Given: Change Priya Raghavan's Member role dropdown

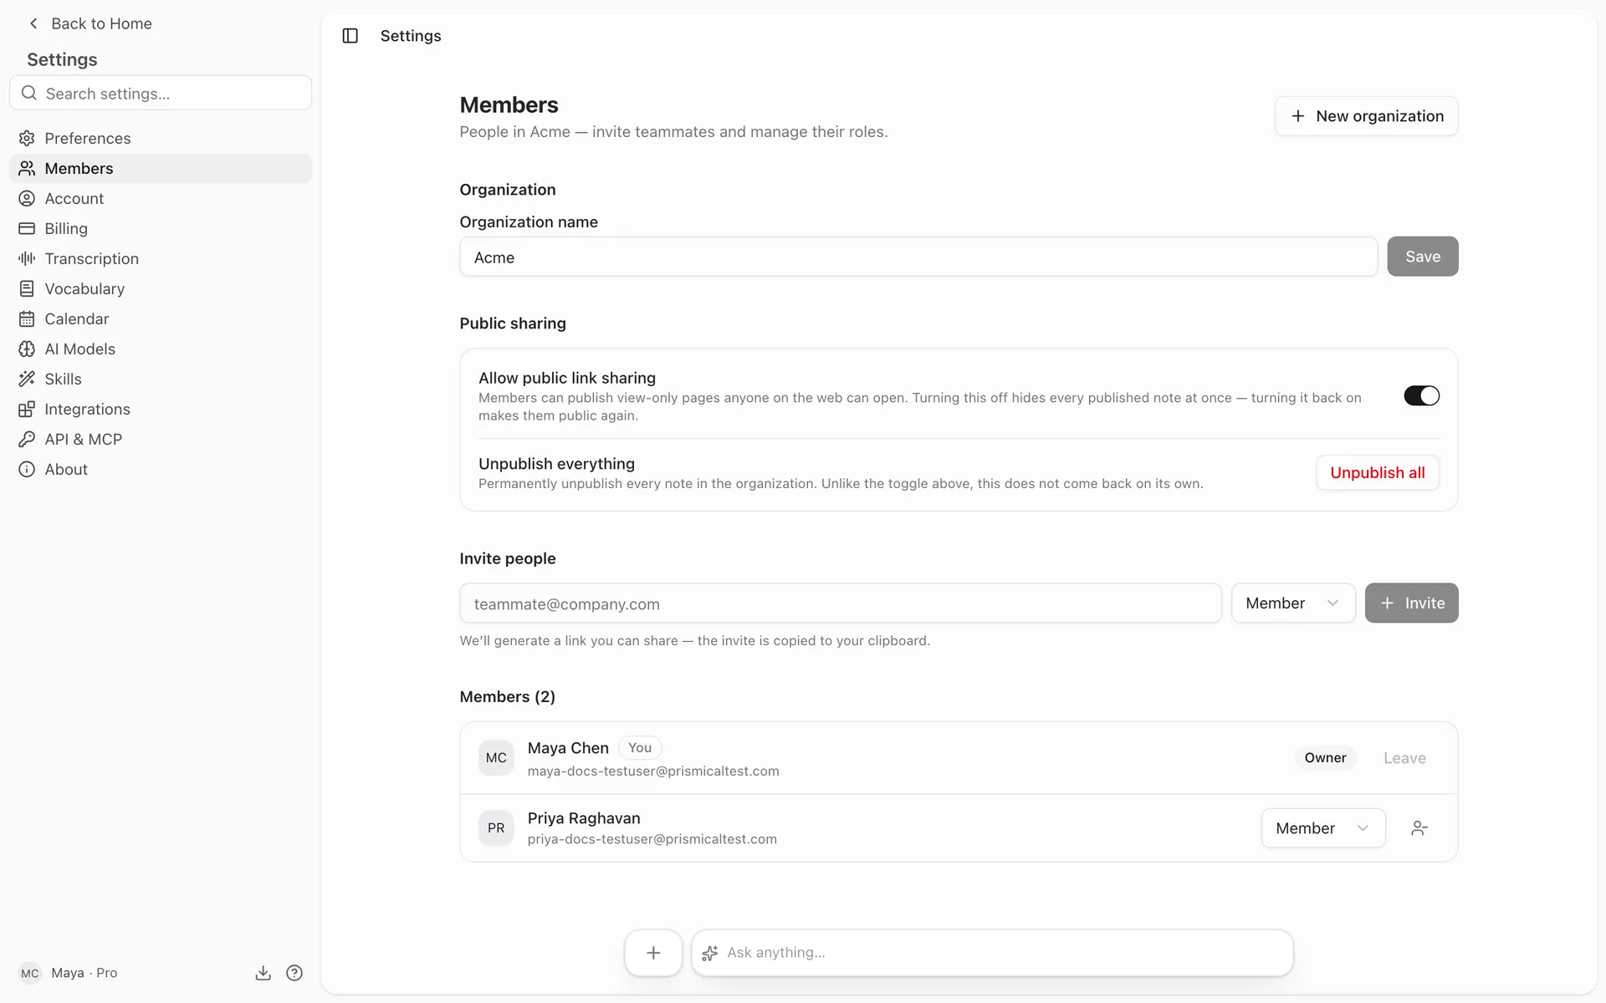Looking at the screenshot, I should [1323, 828].
